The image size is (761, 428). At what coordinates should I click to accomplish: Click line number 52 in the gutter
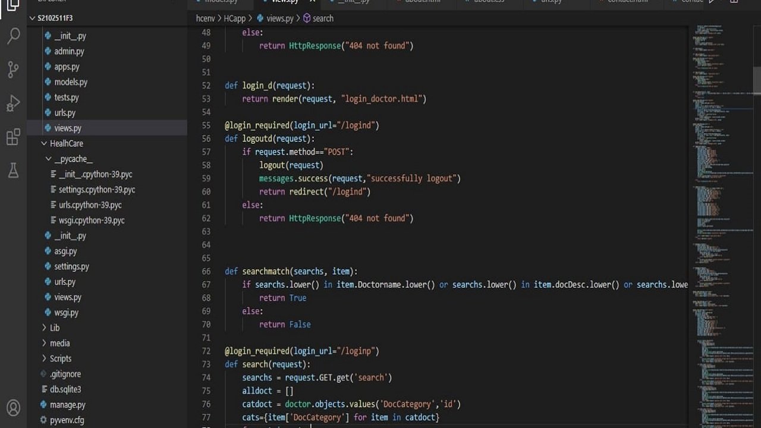pyautogui.click(x=206, y=86)
